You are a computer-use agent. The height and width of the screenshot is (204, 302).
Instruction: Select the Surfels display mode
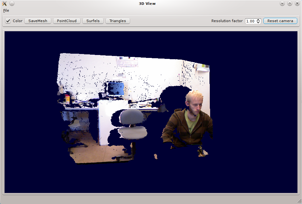click(x=93, y=21)
